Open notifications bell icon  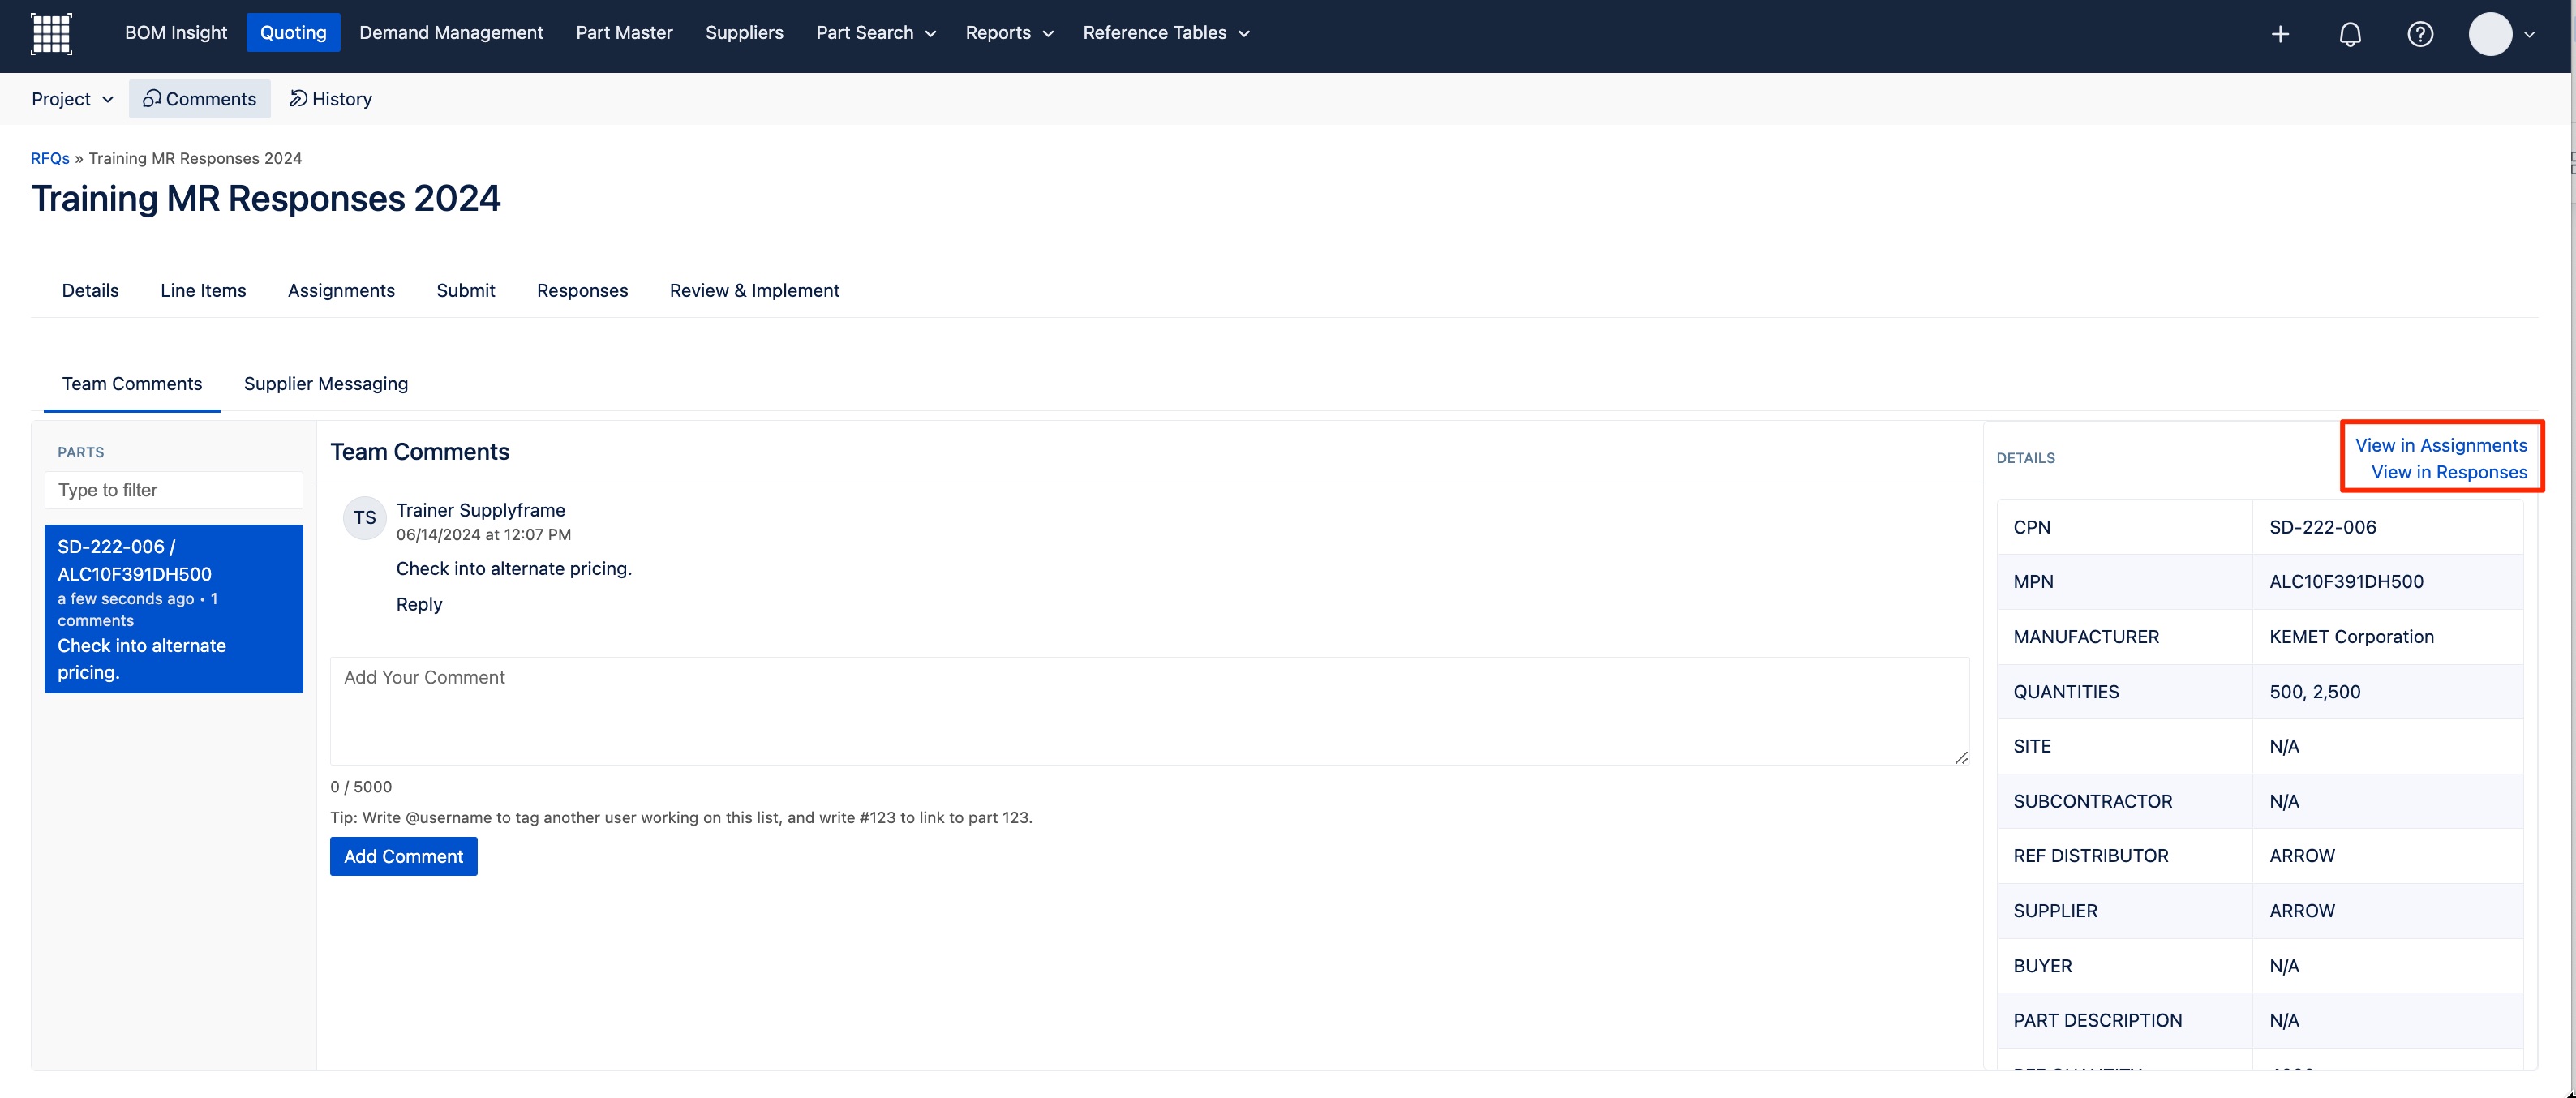(x=2350, y=34)
